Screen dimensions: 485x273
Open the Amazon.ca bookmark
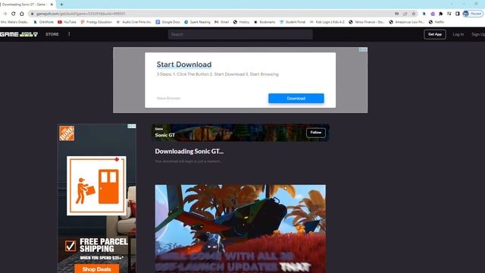(x=407, y=22)
